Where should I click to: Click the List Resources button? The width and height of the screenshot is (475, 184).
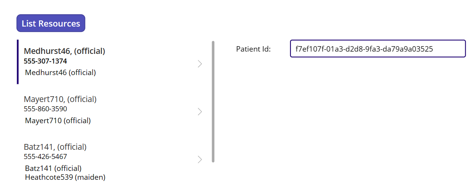pos(51,23)
